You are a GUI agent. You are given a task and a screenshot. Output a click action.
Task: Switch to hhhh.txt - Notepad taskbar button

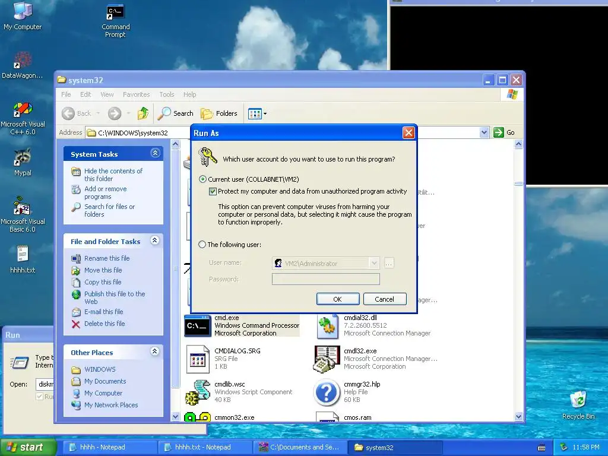[x=205, y=448]
